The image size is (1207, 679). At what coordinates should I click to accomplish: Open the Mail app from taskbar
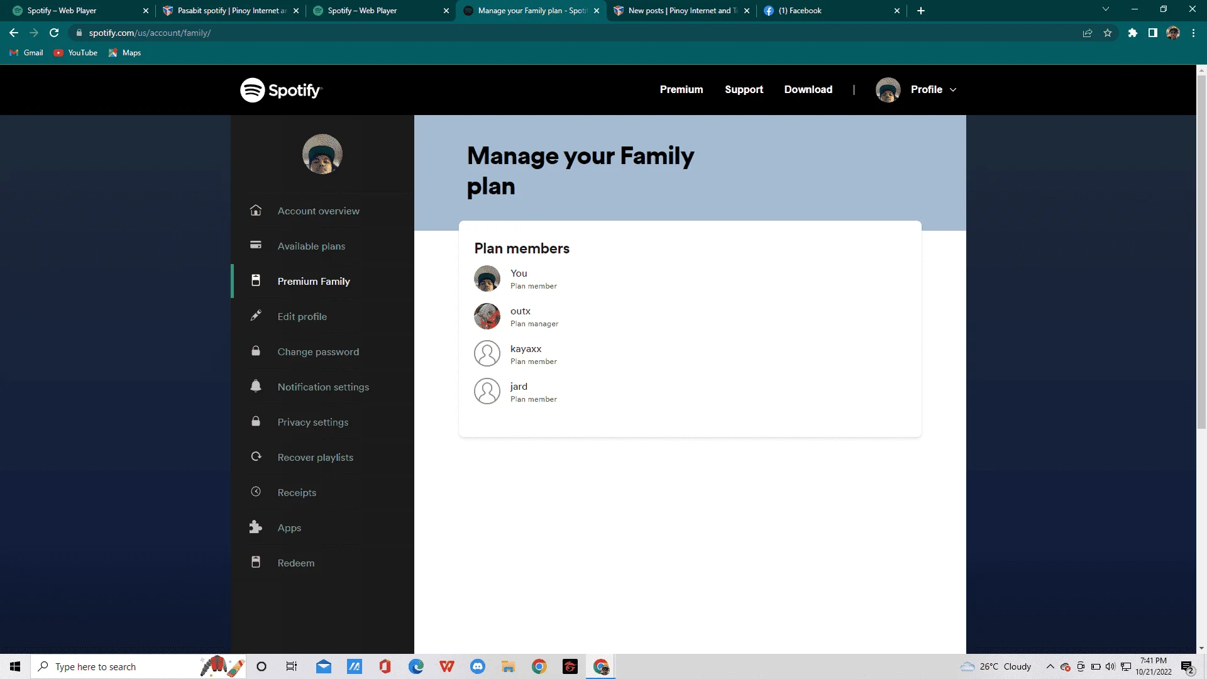click(324, 666)
